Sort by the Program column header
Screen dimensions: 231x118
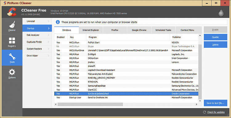click(x=128, y=37)
